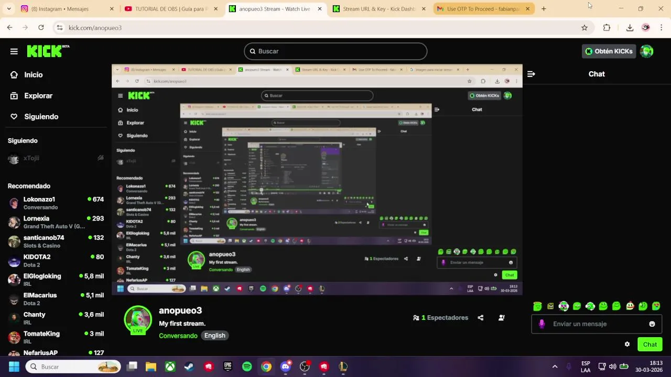Open browser extensions puzzle icon
This screenshot has width=671, height=377.
[x=607, y=28]
